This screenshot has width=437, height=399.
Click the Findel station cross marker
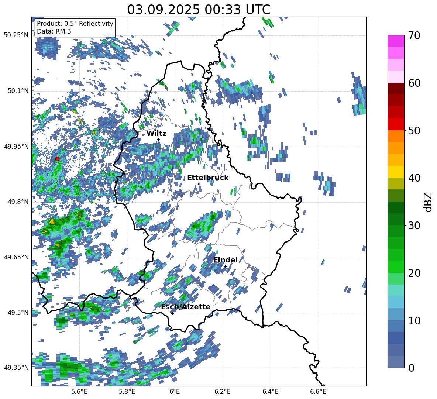pos(225,266)
